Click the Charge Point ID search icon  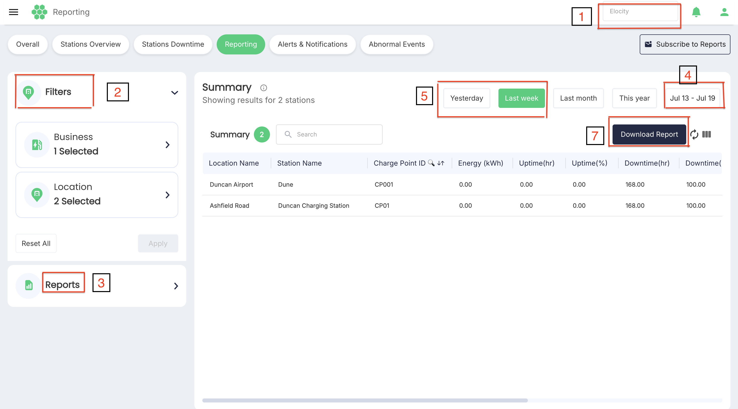[431, 163]
